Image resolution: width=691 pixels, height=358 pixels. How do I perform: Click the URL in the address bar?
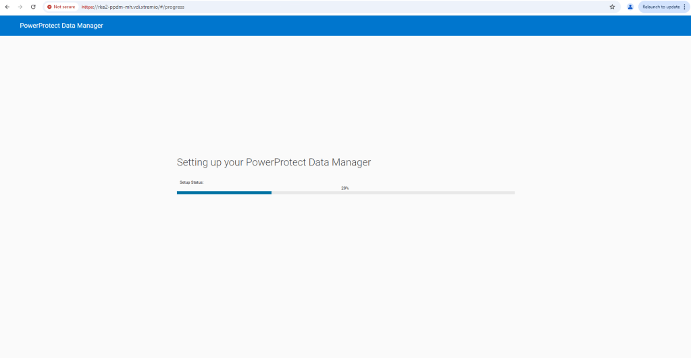(x=132, y=7)
